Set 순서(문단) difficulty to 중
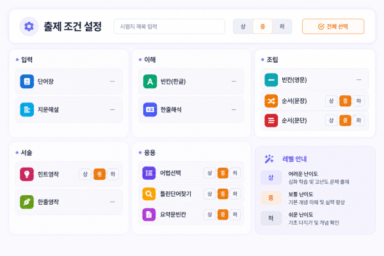384x256 pixels. pyautogui.click(x=346, y=120)
